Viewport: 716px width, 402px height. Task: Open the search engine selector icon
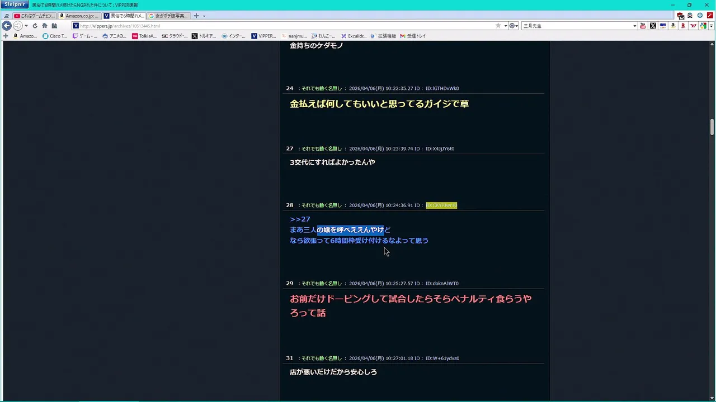(512, 26)
